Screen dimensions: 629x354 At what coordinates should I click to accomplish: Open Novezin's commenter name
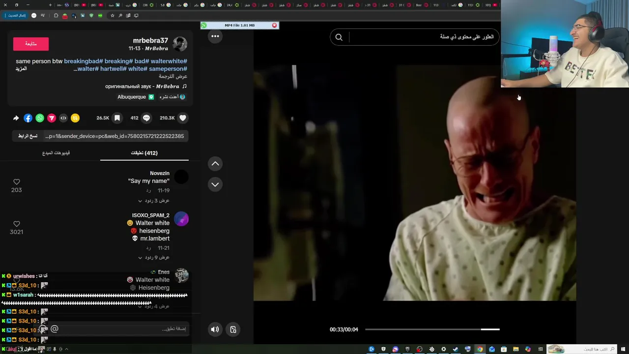[x=160, y=173]
